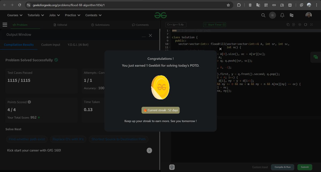Click the lightbulb hint icon below the editor
The height and width of the screenshot is (172, 321).
pyautogui.click(x=172, y=167)
